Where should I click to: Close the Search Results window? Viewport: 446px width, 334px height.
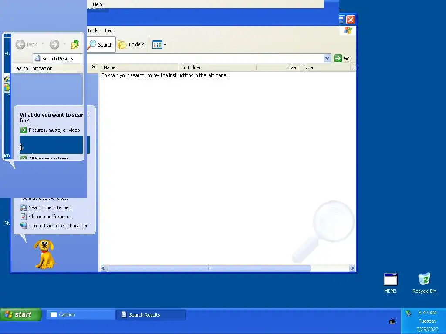351,20
